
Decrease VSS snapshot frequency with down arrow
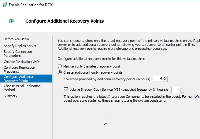click(x=183, y=91)
